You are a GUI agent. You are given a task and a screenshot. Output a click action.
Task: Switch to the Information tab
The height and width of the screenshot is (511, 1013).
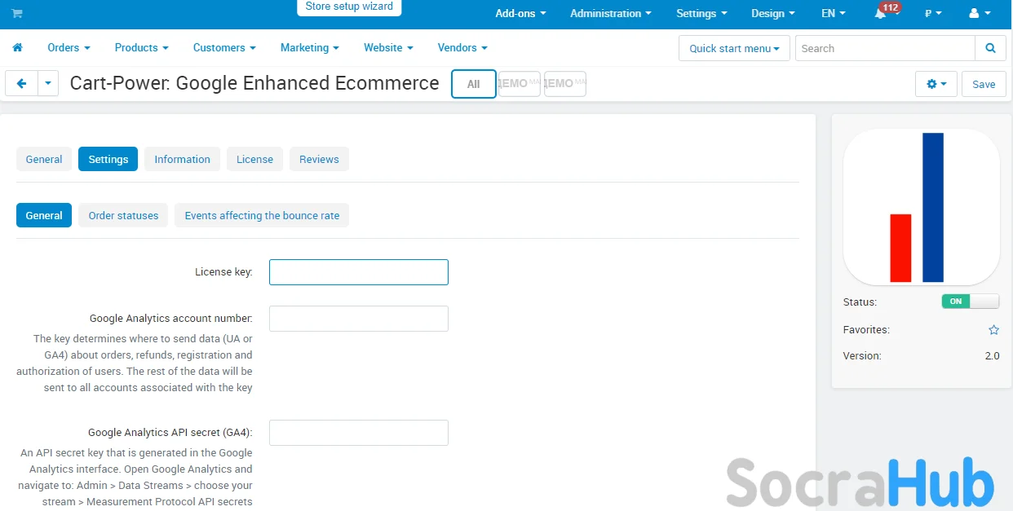(x=182, y=159)
